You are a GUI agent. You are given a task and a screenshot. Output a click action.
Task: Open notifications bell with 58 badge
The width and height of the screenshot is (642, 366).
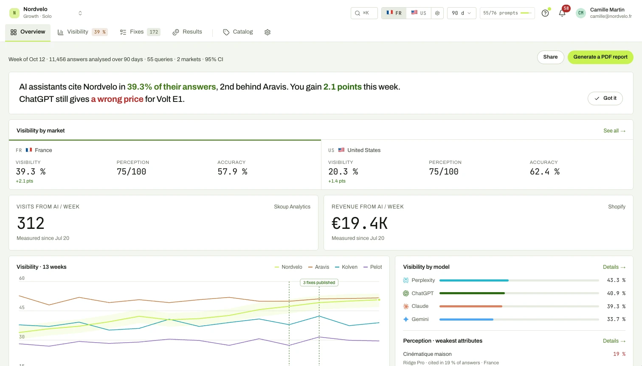coord(562,13)
